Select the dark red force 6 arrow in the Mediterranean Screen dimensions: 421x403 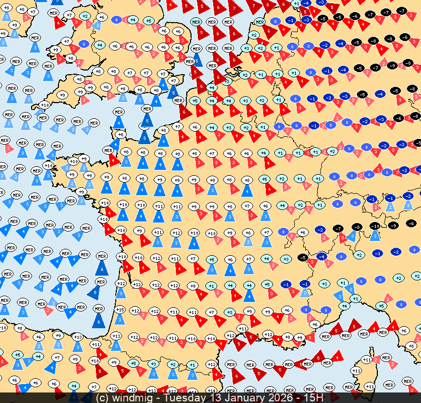[x=236, y=375]
